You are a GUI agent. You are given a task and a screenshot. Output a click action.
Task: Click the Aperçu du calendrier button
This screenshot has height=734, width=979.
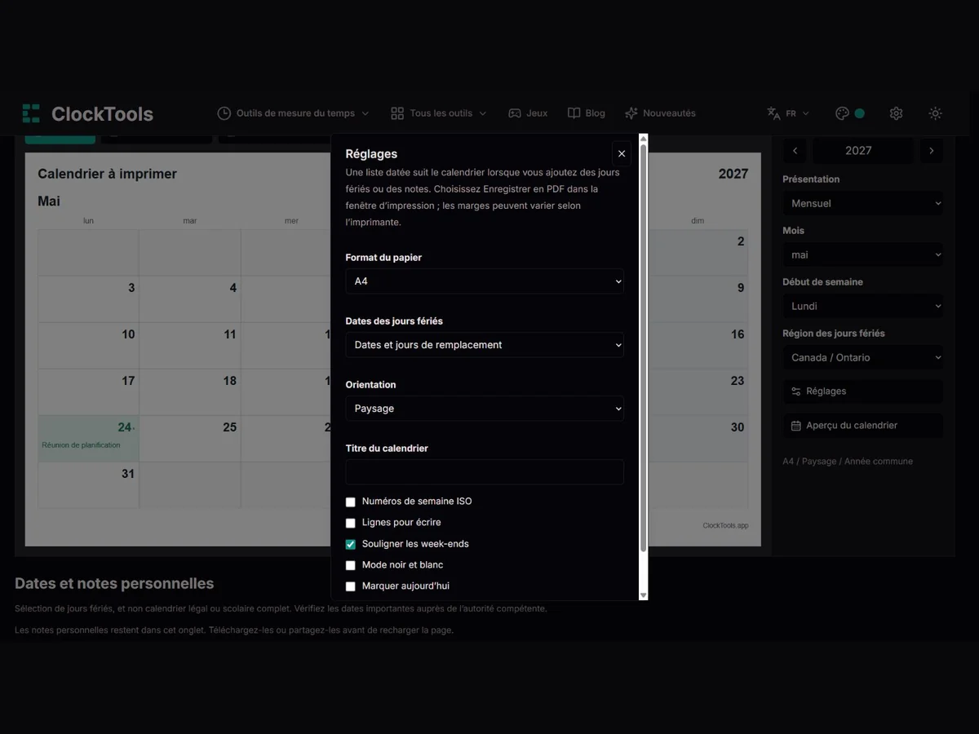(862, 426)
